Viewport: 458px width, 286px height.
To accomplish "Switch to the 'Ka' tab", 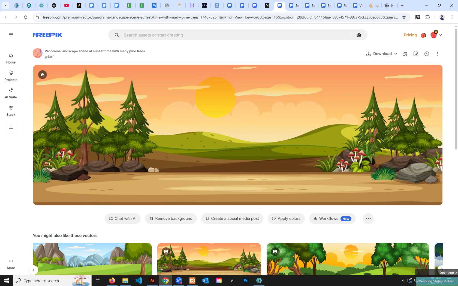I will coord(374,5).
